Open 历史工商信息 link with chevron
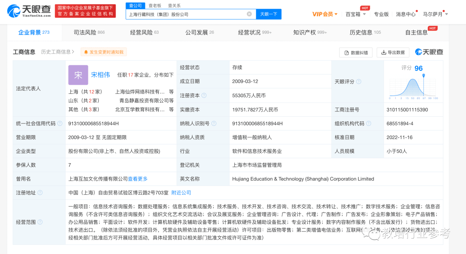Image resolution: width=466 pixels, height=254 pixels. coord(58,52)
